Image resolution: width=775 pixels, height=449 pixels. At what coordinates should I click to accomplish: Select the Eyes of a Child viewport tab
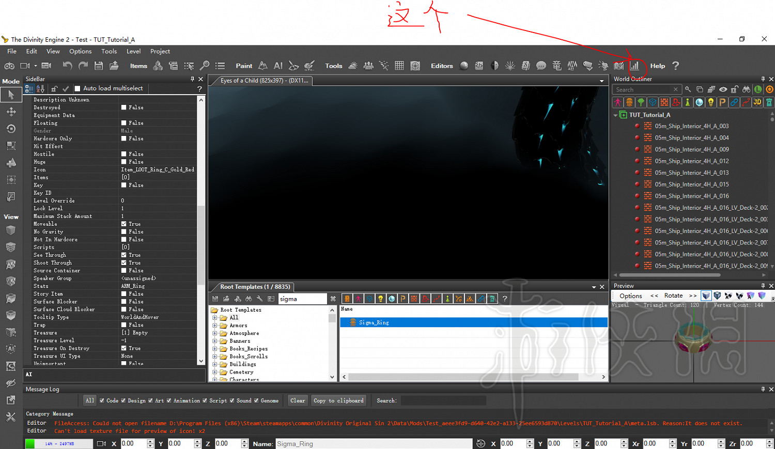pyautogui.click(x=263, y=81)
